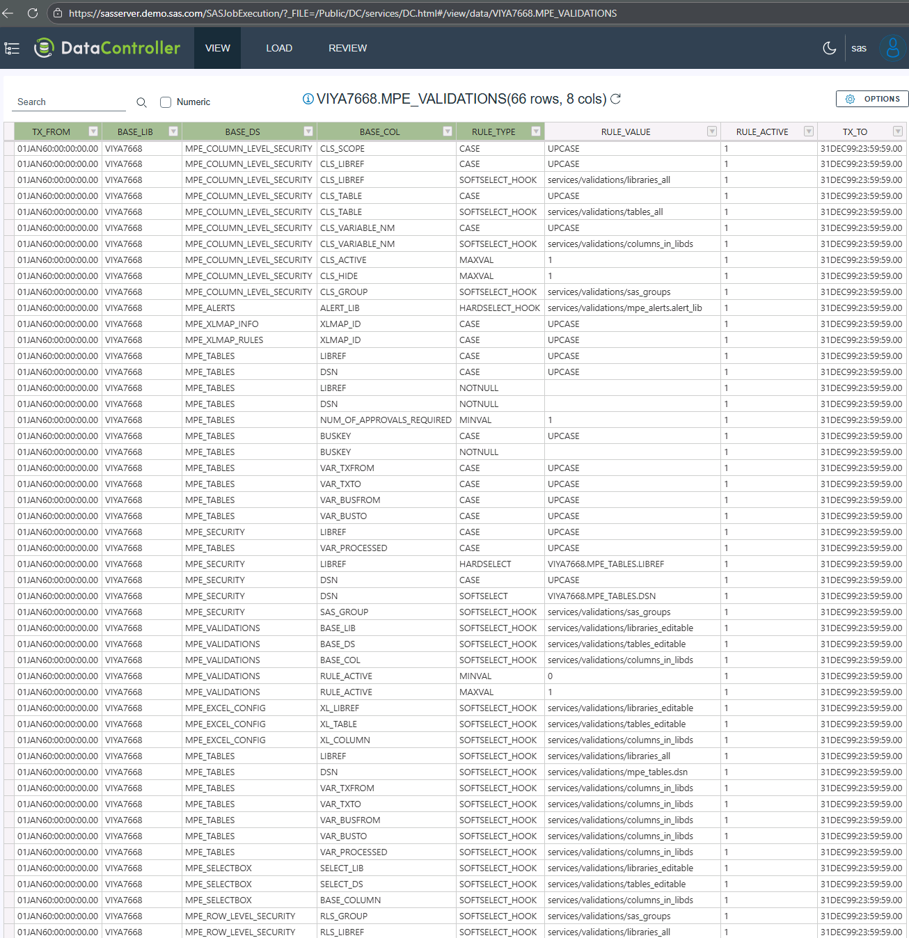Click the DataController logo
Image resolution: width=909 pixels, height=938 pixels.
click(x=107, y=48)
